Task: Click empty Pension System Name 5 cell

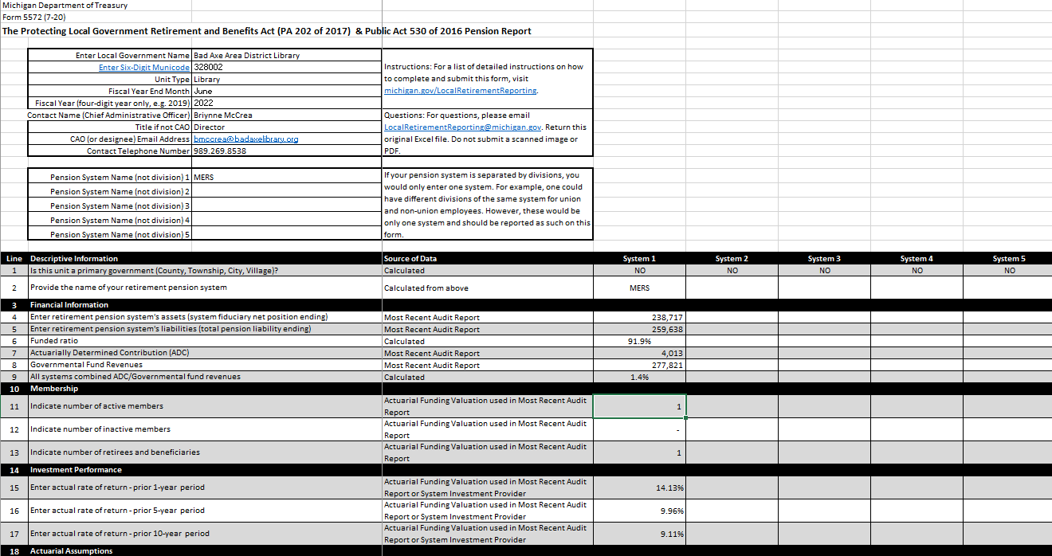Action: pyautogui.click(x=287, y=234)
